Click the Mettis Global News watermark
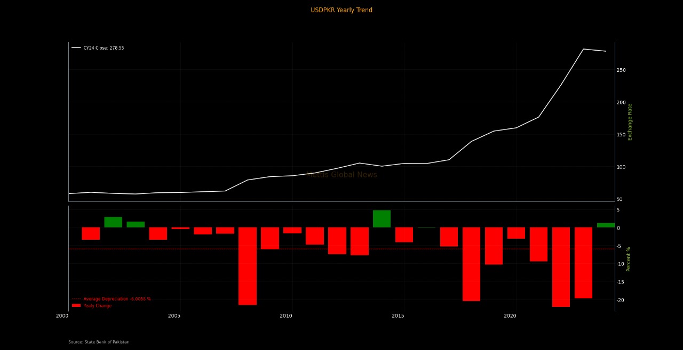The width and height of the screenshot is (683, 350). (341, 175)
